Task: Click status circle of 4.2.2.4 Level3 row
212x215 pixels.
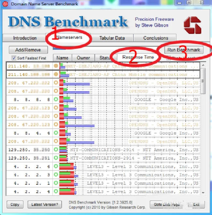Action: click(56, 191)
